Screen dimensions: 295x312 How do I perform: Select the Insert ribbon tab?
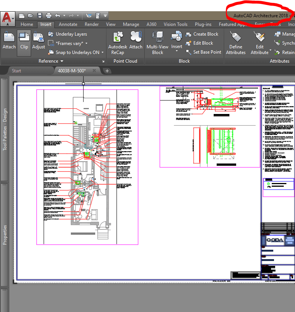pyautogui.click(x=46, y=24)
